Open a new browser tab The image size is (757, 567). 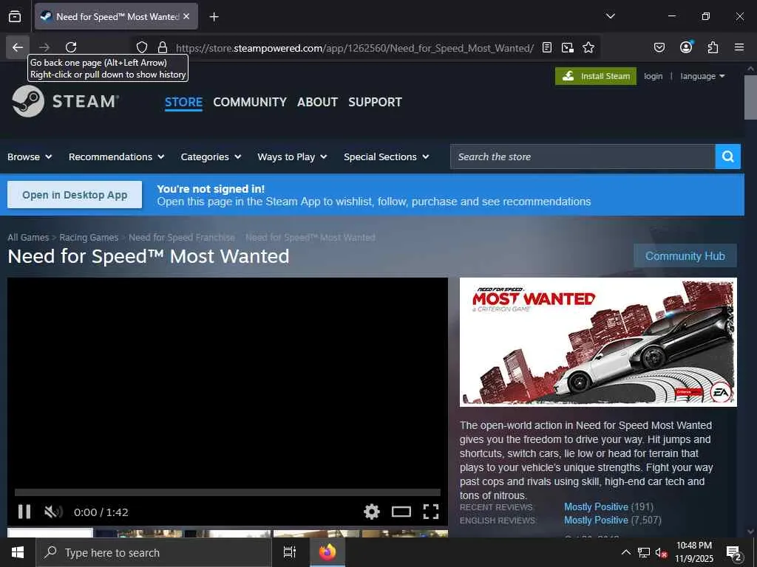[x=214, y=17]
